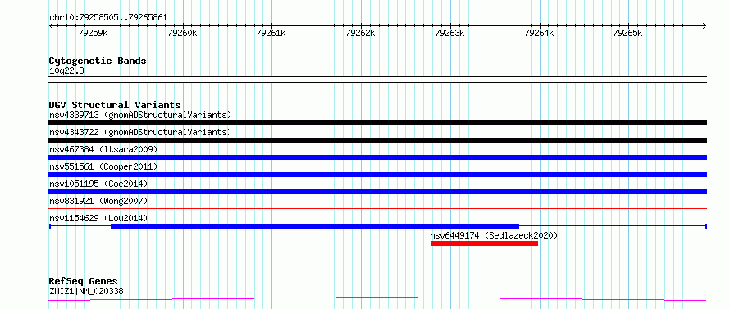The image size is (730, 309).
Task: Click the nsv1051195 blue variant bar
Action: coord(377,192)
